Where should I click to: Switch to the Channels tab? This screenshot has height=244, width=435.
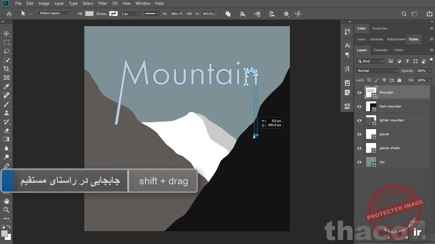(x=380, y=50)
